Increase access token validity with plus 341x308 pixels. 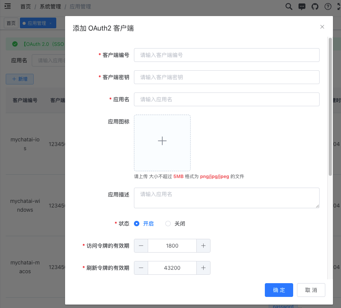point(203,246)
